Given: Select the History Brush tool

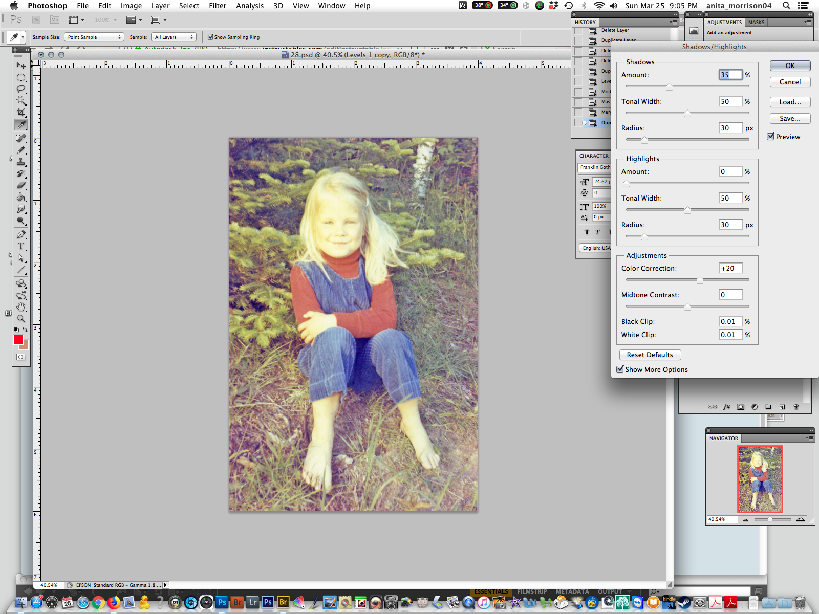Looking at the screenshot, I should pos(21,173).
